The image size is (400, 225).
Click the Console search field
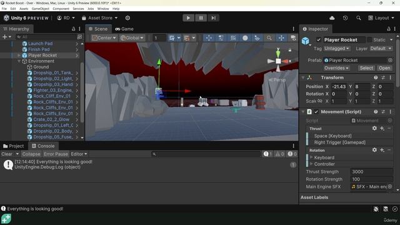[206, 154]
